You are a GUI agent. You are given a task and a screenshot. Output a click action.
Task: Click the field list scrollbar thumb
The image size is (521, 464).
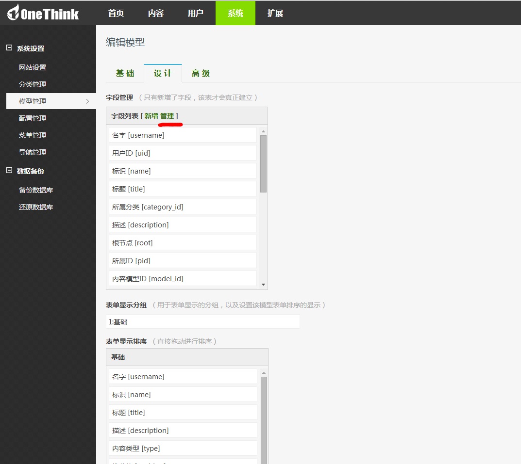[264, 164]
